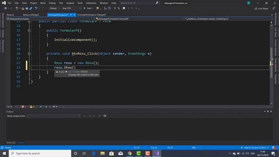This screenshot has height=157, width=279.
Task: Click the Windows taskbar search field
Action: point(40,153)
